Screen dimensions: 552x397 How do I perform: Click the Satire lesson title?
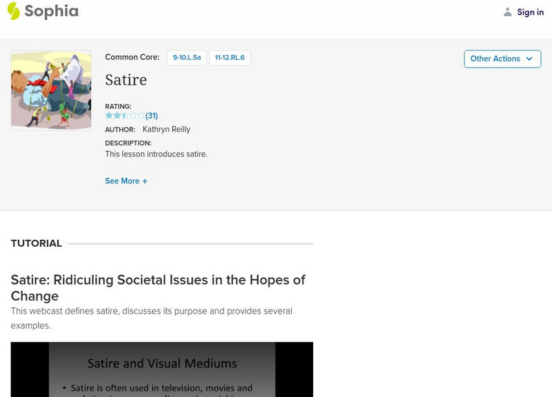pyautogui.click(x=126, y=80)
